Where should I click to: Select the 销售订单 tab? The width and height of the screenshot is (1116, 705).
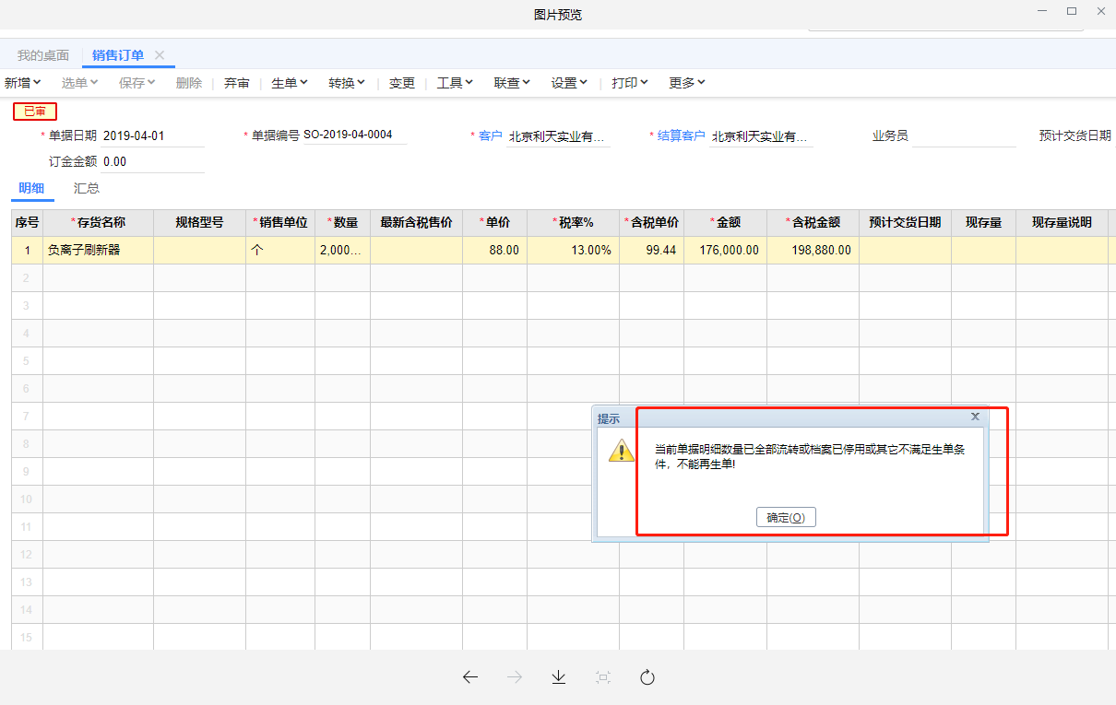[118, 55]
